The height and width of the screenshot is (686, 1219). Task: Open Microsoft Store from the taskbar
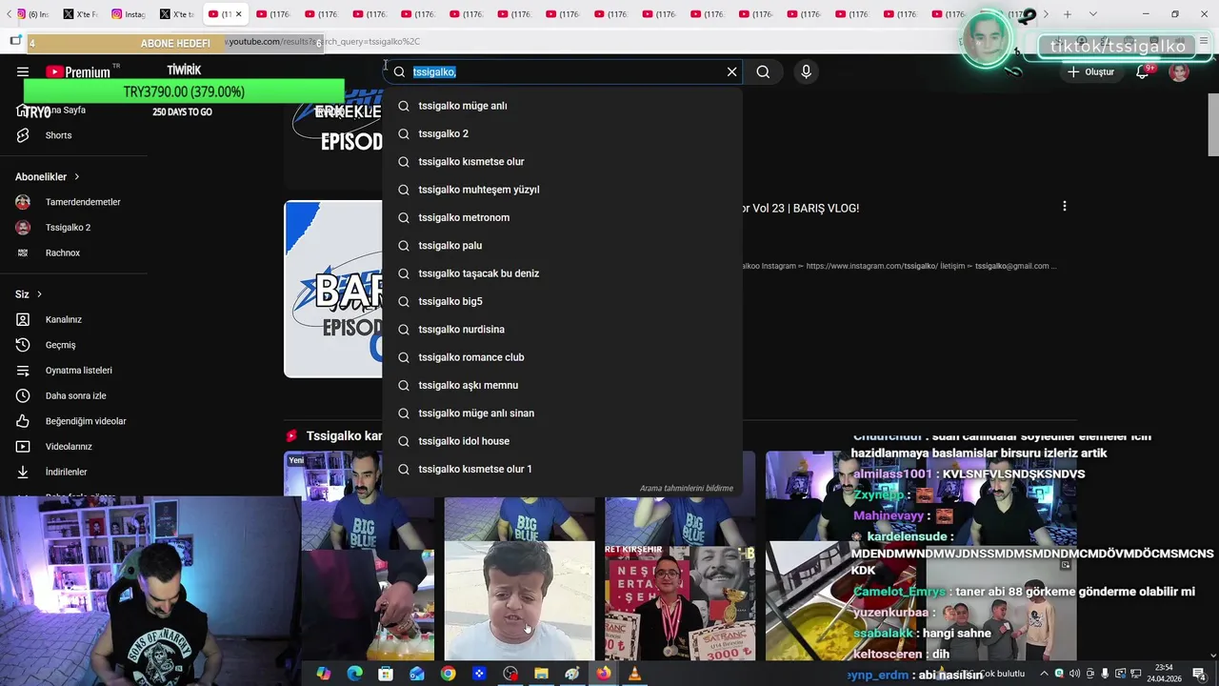(386, 674)
